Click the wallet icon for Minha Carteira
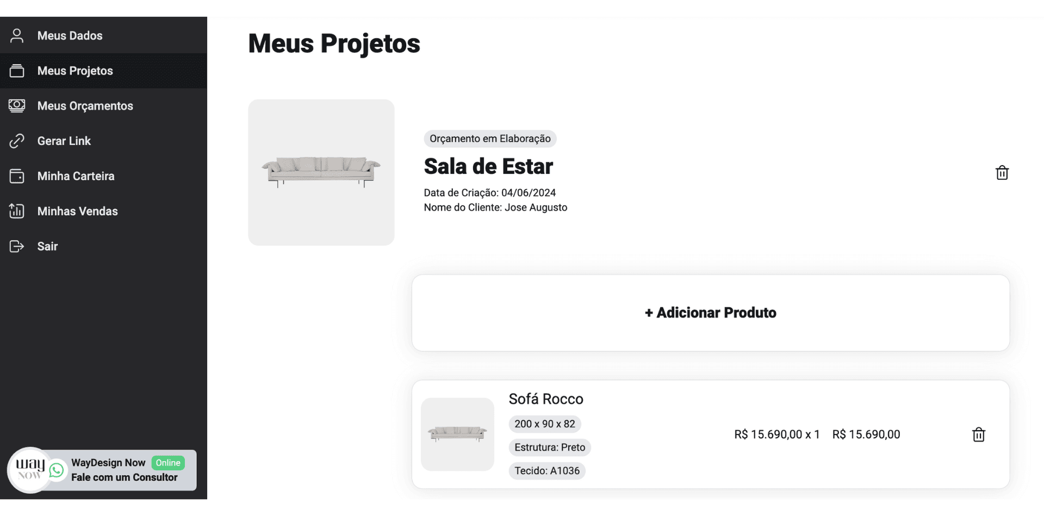This screenshot has height=516, width=1044. (x=17, y=176)
